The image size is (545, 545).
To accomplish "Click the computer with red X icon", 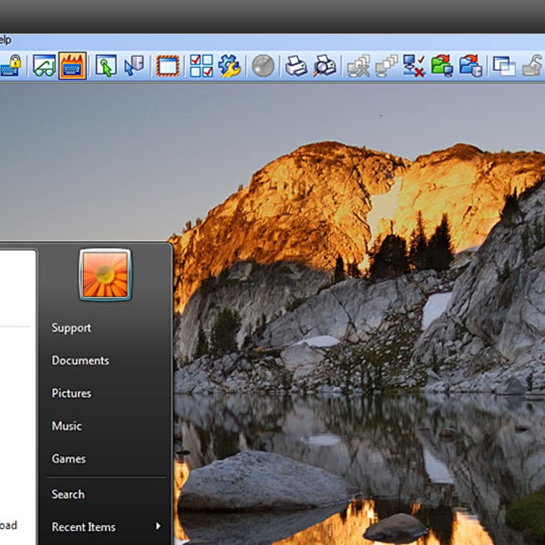I will 414,66.
